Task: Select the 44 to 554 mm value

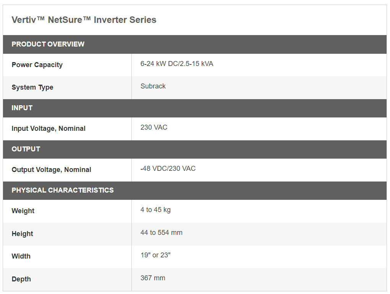Action: [161, 233]
